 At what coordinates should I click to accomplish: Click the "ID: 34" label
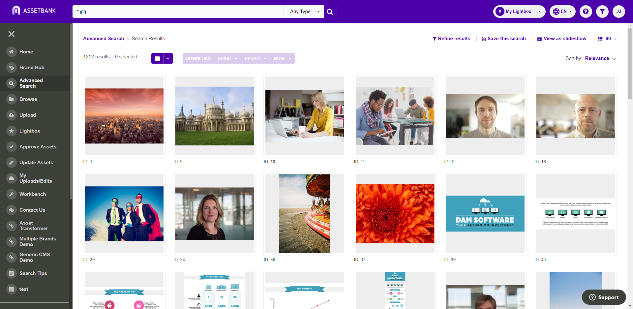pyautogui.click(x=179, y=260)
